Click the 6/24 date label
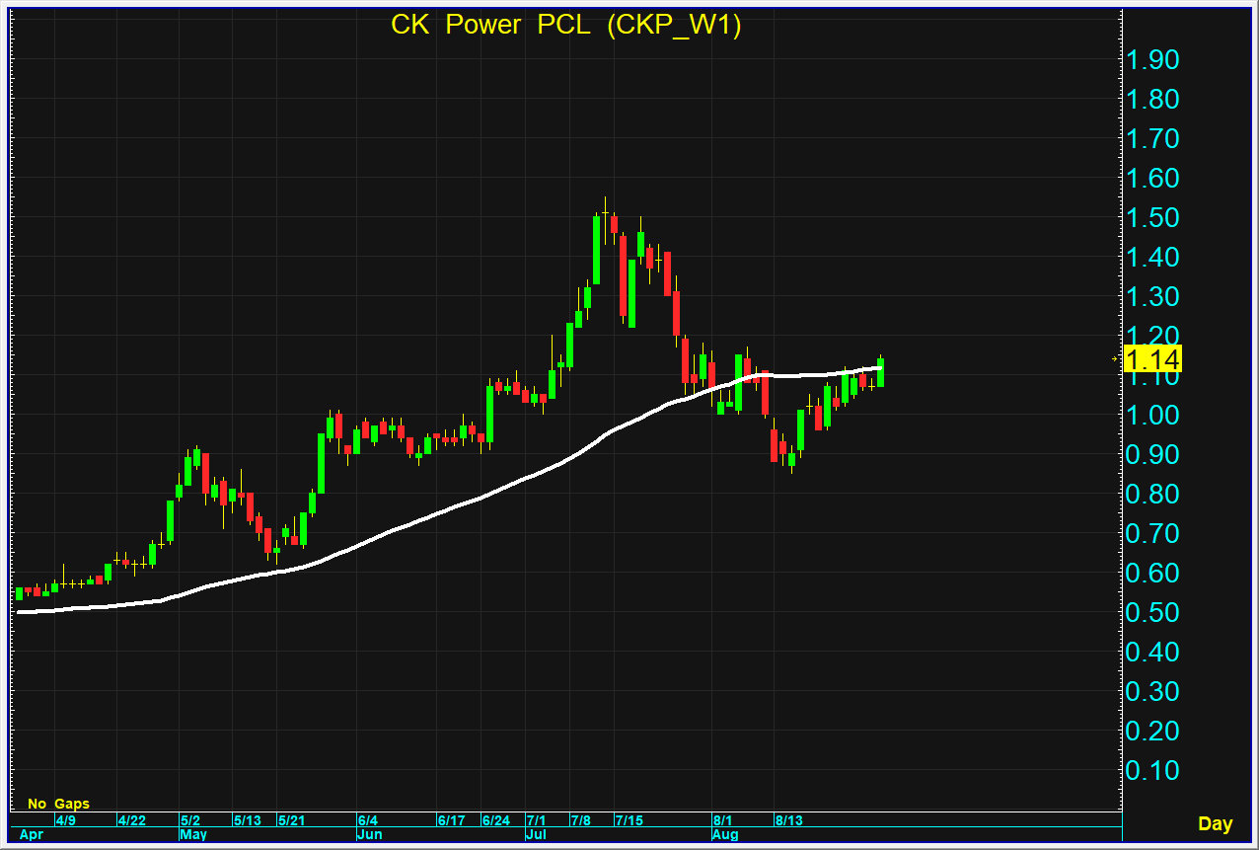The image size is (1259, 850). (x=496, y=820)
